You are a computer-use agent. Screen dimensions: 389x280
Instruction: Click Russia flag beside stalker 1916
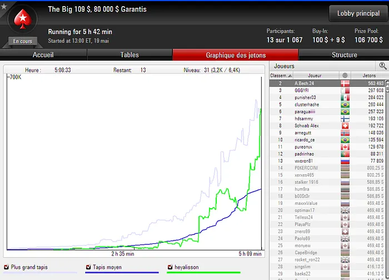coord(345,182)
